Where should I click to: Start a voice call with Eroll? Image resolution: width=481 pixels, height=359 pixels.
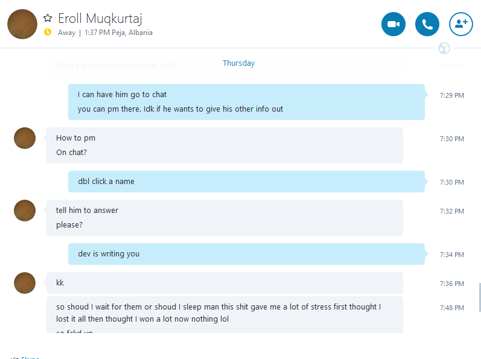[x=427, y=24]
